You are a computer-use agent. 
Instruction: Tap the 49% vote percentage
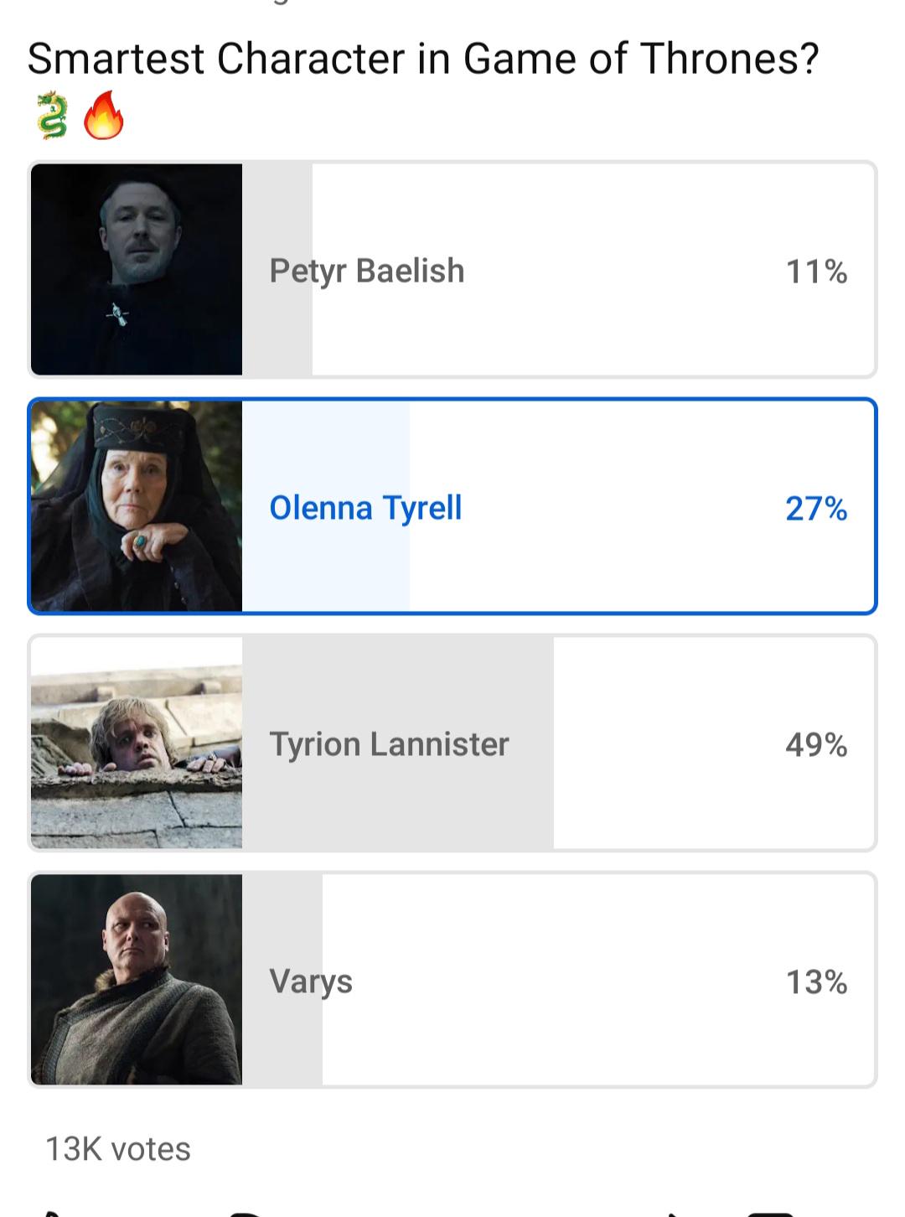point(816,745)
